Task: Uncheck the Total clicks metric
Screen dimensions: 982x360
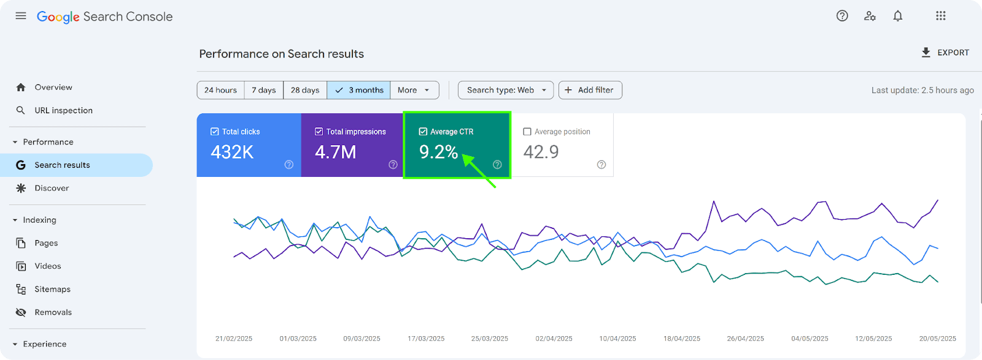Action: [215, 132]
